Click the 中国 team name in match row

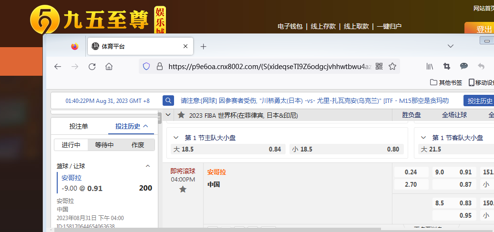pyautogui.click(x=214, y=184)
